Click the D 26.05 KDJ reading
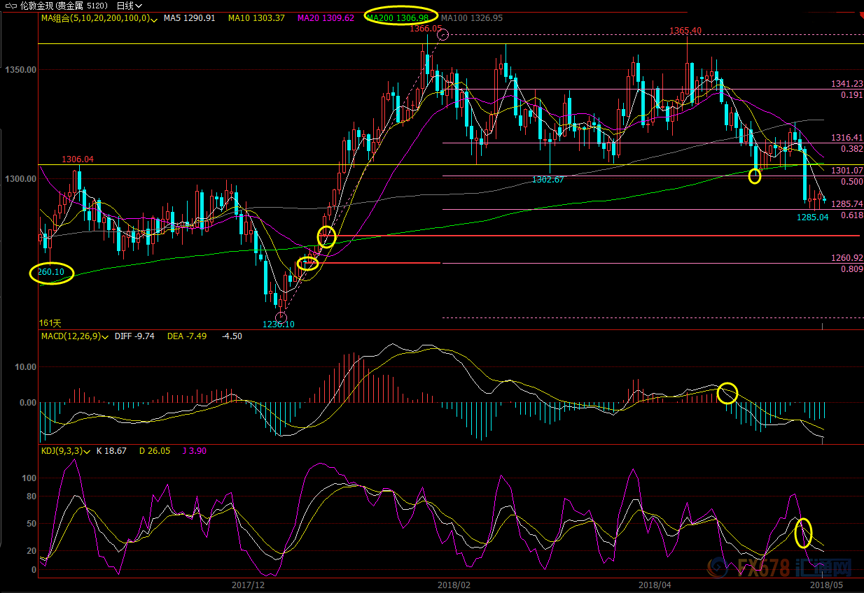 (x=155, y=451)
